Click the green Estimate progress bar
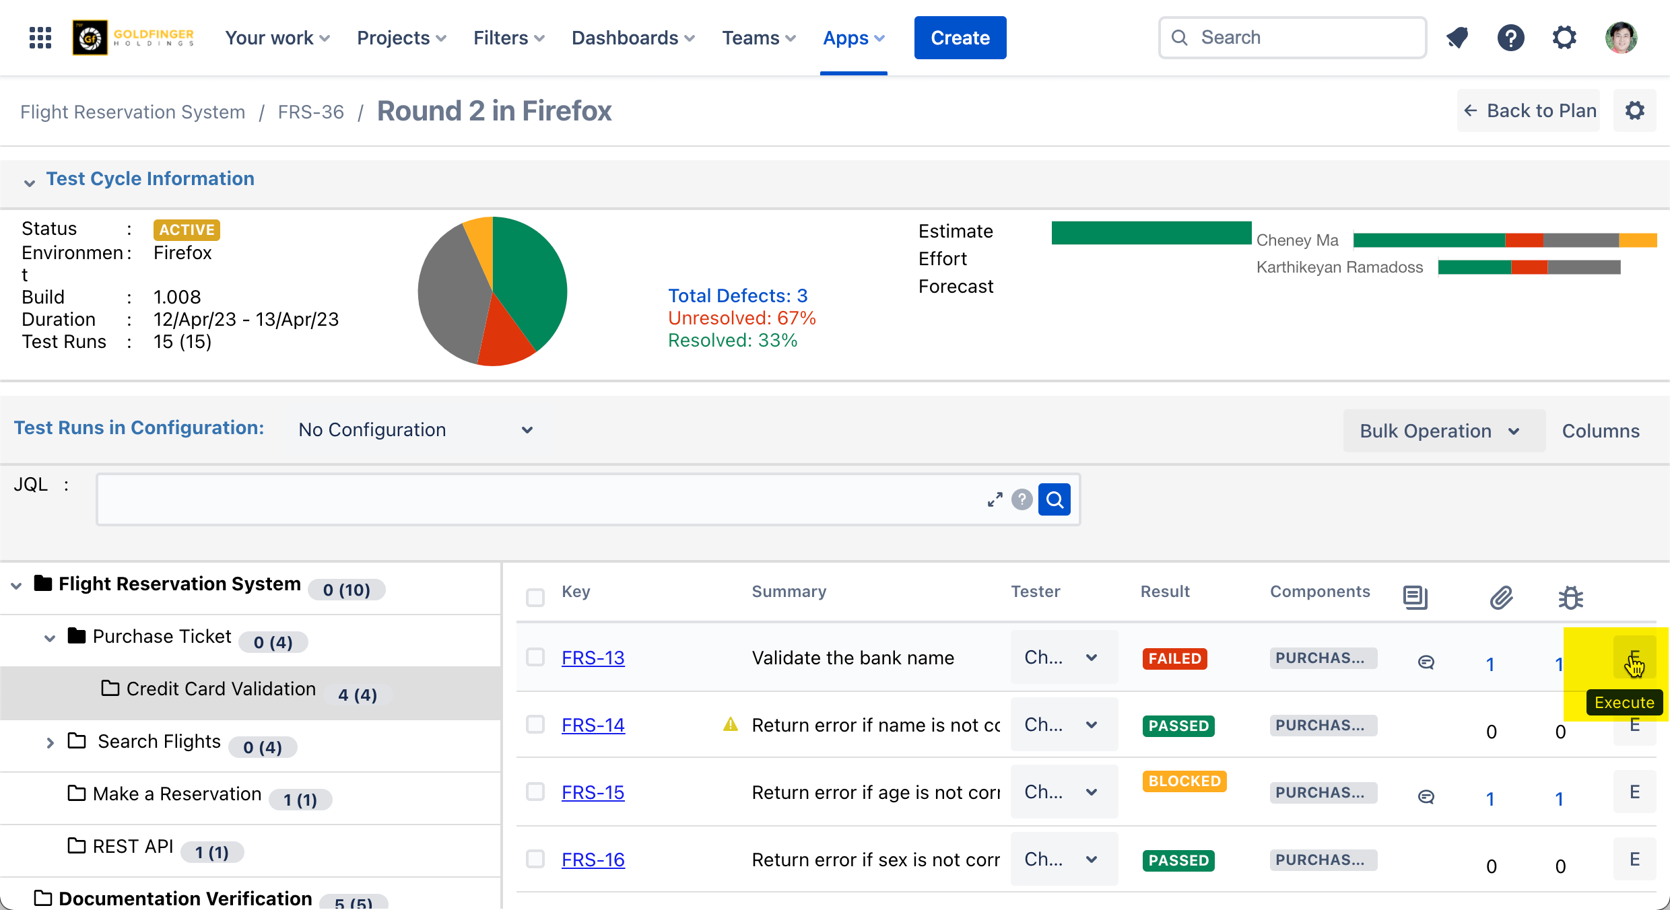1670x910 pixels. 1151,233
